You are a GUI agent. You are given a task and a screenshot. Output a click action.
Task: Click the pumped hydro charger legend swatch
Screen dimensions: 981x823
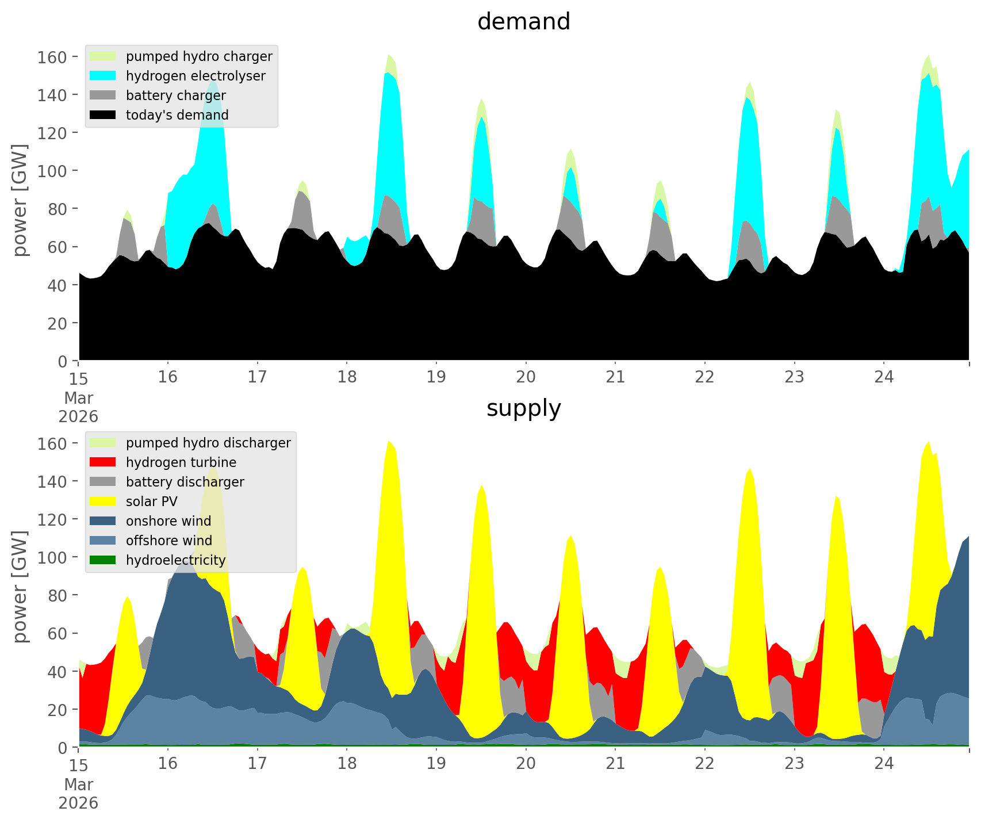point(102,56)
